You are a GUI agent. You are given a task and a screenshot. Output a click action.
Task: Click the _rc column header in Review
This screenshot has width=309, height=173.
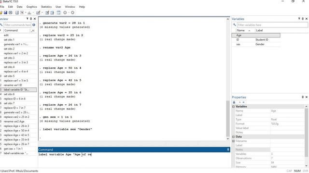coord(33,30)
